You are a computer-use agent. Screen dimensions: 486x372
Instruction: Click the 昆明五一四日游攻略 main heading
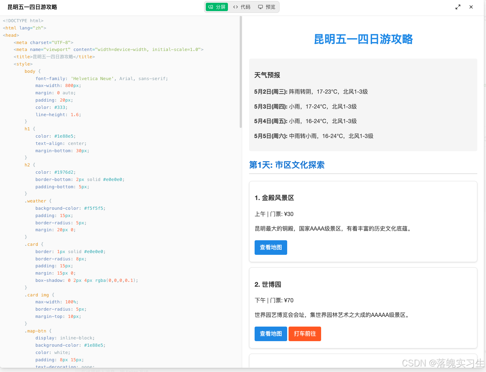[363, 40]
